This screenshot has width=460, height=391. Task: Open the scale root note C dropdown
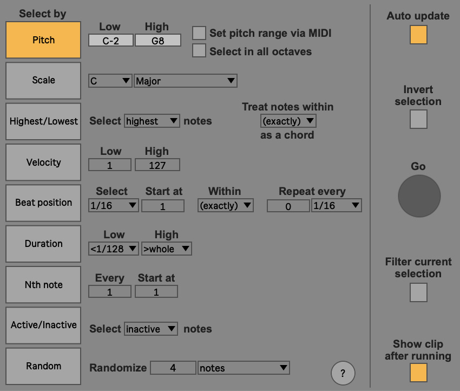click(x=110, y=81)
